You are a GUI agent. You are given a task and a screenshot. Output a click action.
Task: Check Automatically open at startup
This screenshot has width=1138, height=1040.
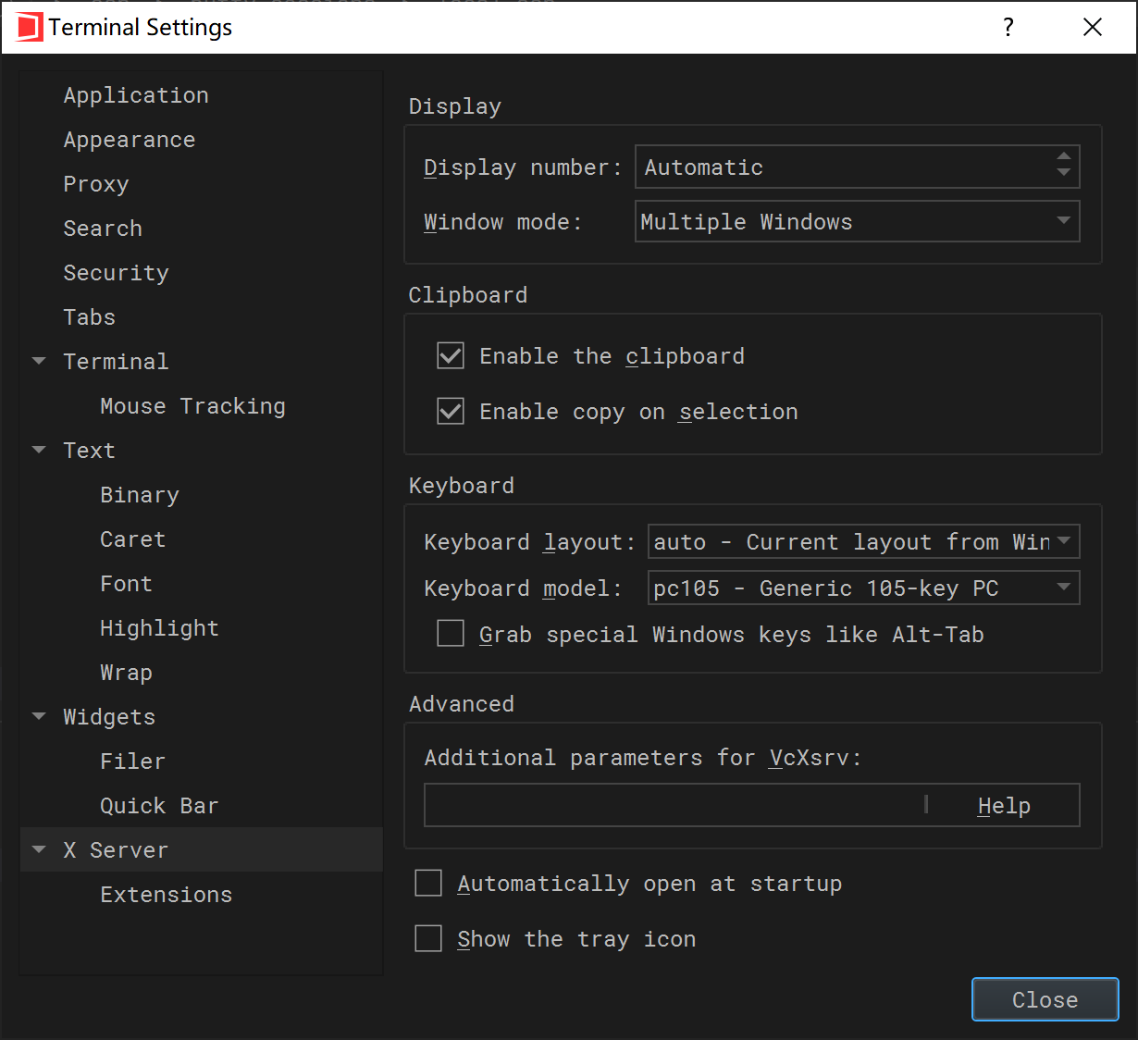pos(428,883)
